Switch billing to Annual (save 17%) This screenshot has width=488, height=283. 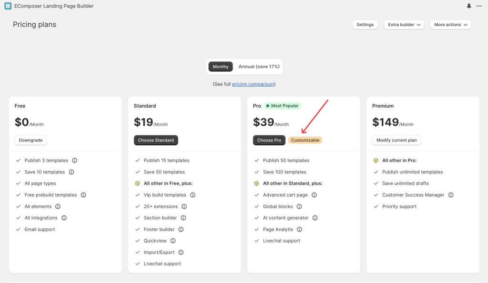pos(259,67)
